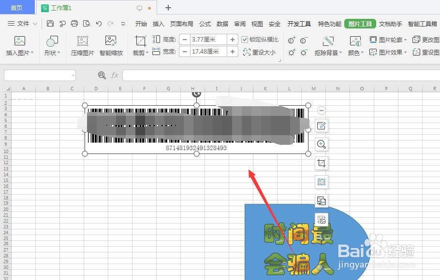The height and width of the screenshot is (280, 440).
Task: Click the Print icon
Action: coord(74,24)
